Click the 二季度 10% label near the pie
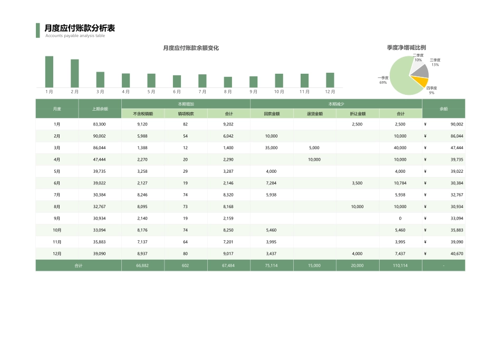 pyautogui.click(x=417, y=57)
